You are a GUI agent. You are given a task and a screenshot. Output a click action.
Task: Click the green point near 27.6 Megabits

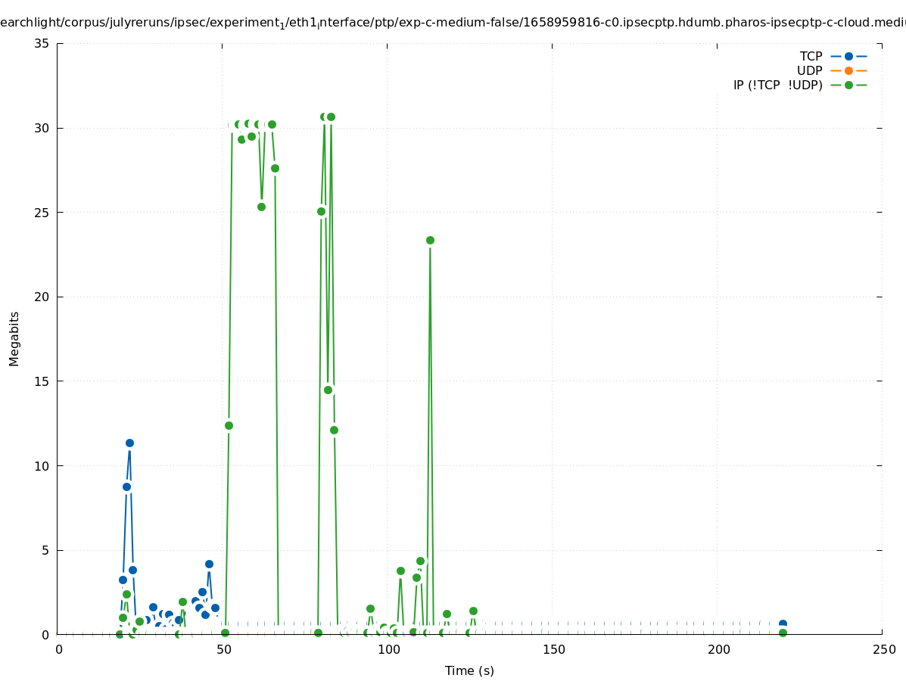click(x=275, y=168)
